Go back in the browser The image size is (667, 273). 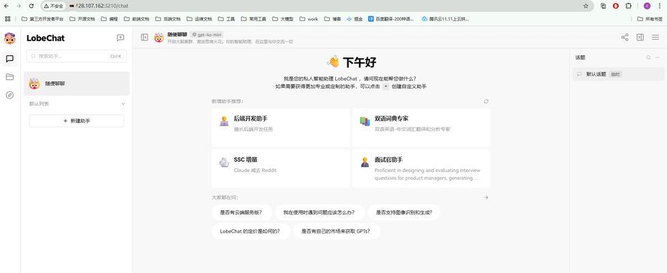pyautogui.click(x=6, y=6)
